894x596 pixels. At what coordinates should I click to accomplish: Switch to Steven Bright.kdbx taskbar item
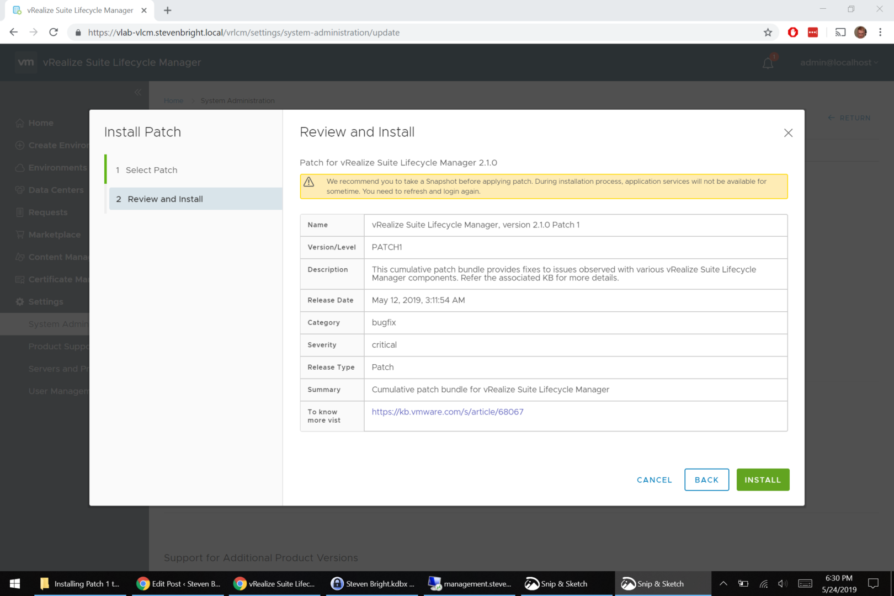(372, 583)
